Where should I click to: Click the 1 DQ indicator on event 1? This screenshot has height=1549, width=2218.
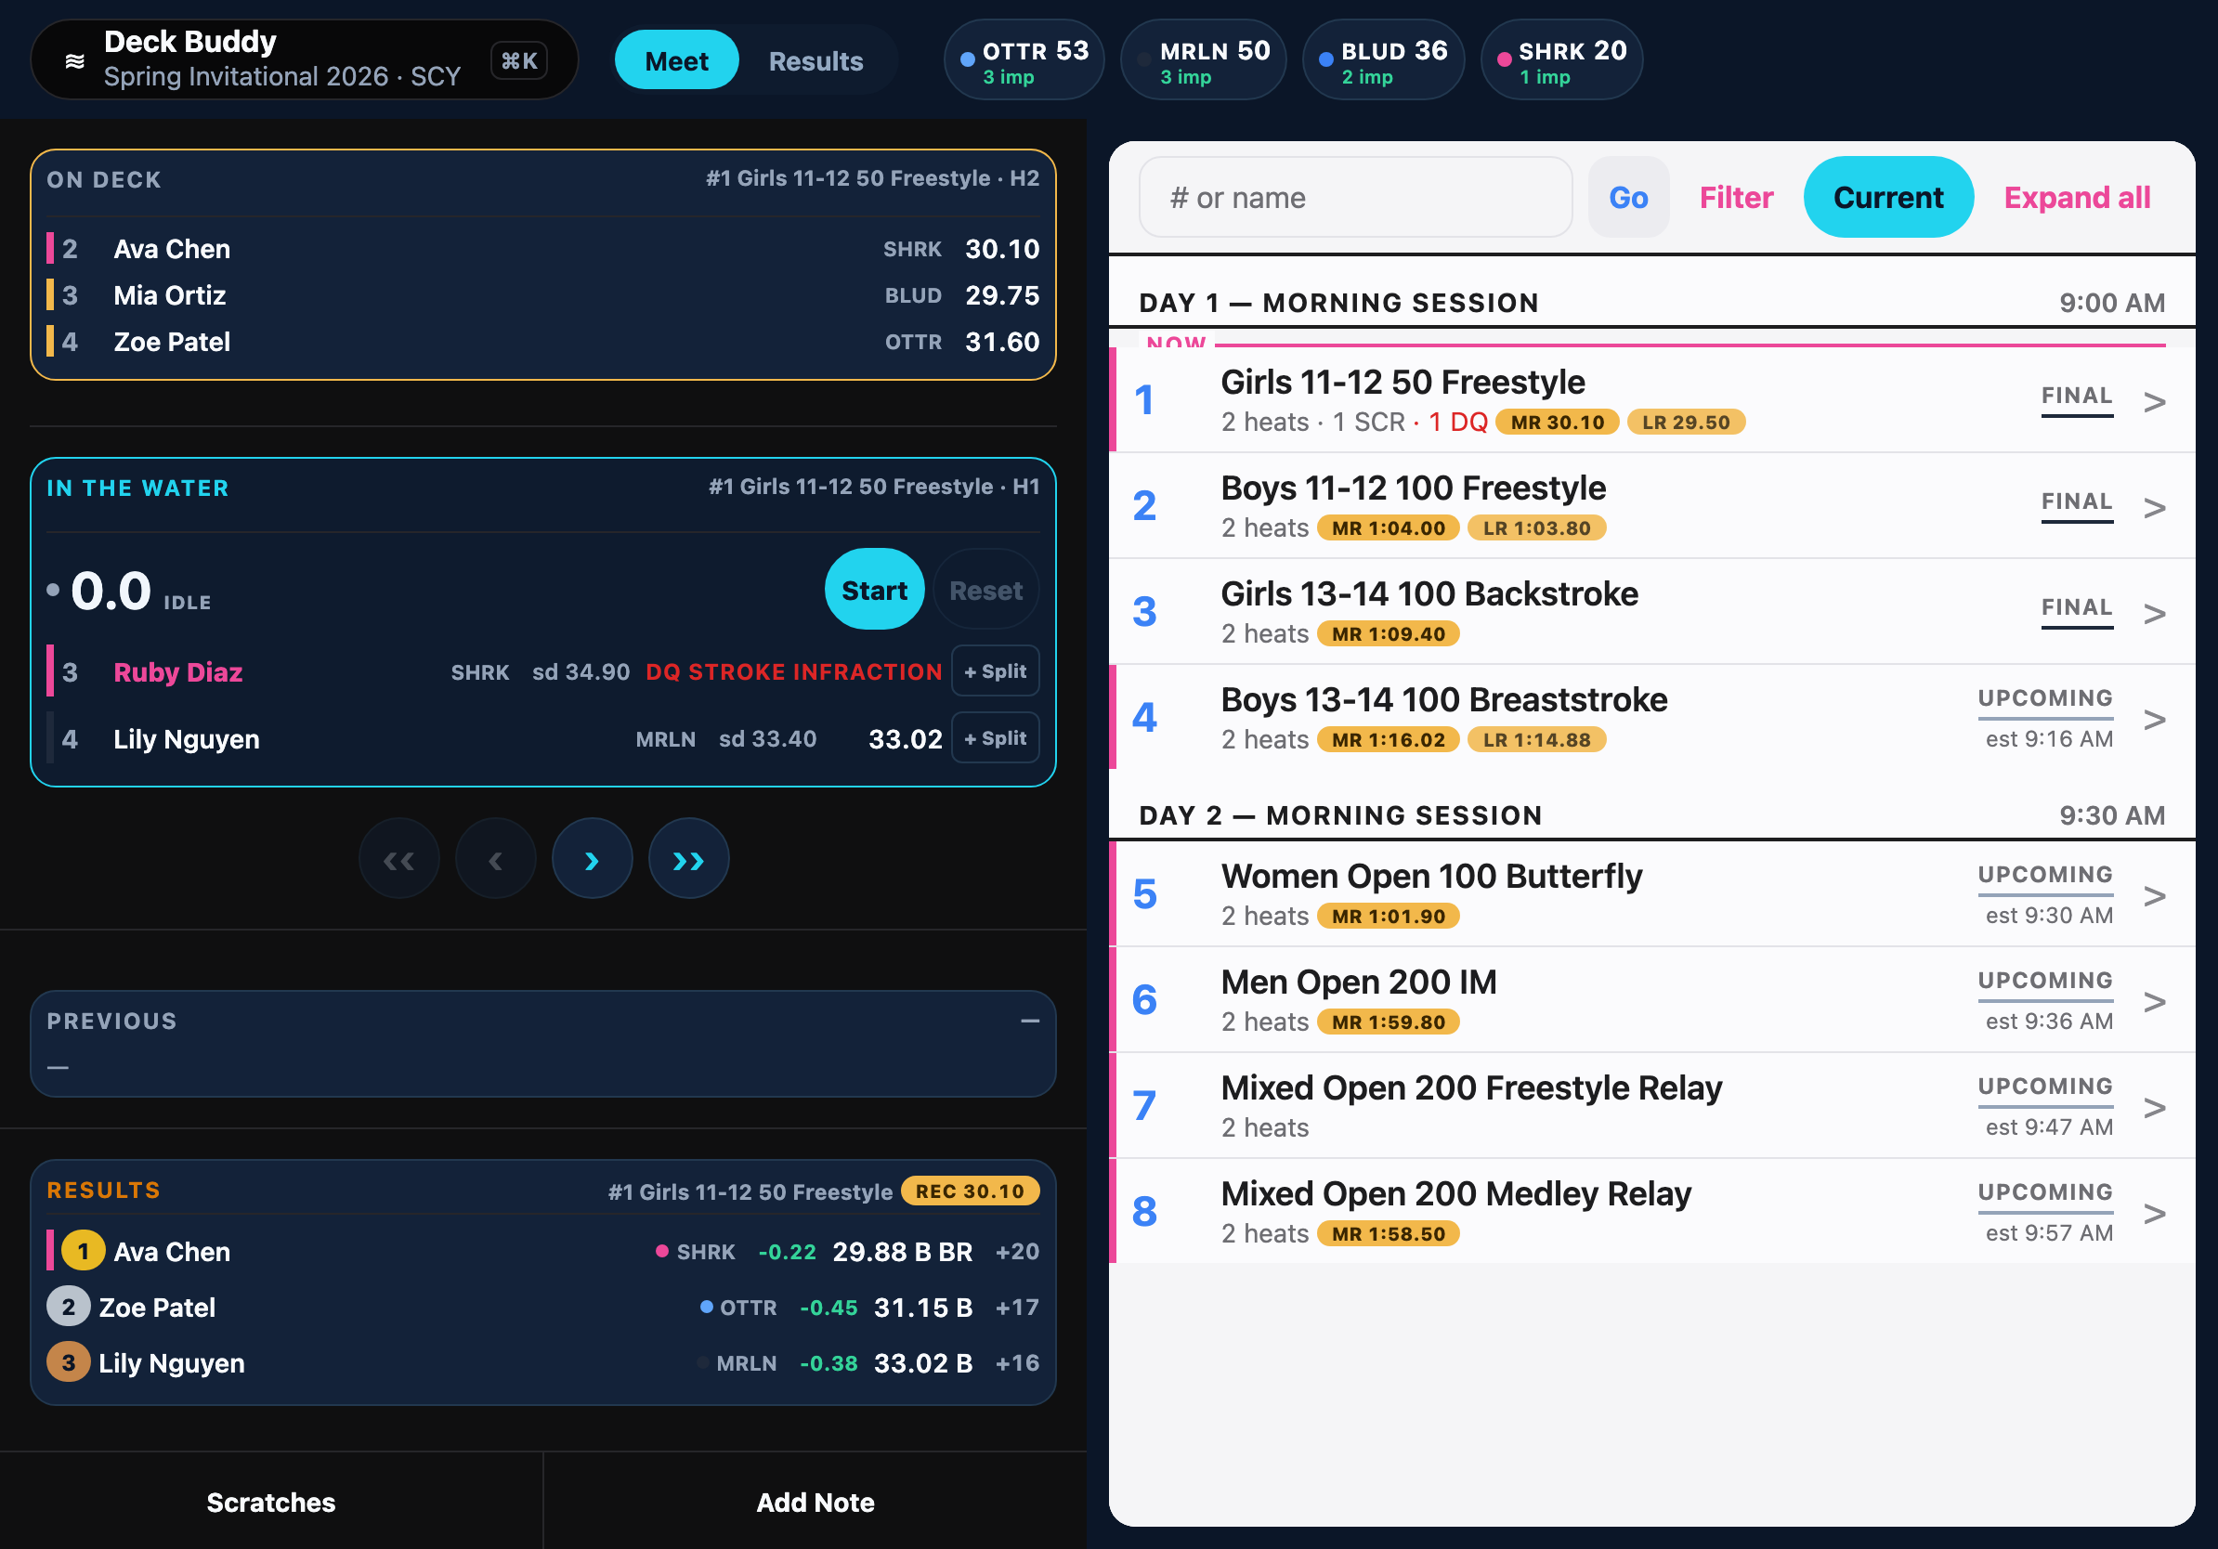pos(1457,422)
